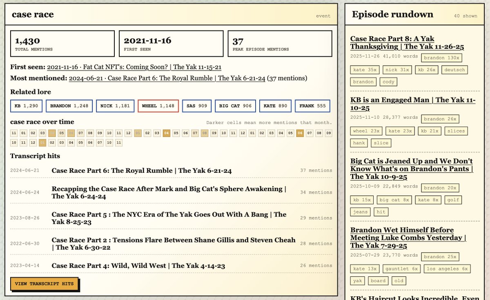
Task: Click the VIEW TRANSCRIPT HITS button
Action: (44, 284)
